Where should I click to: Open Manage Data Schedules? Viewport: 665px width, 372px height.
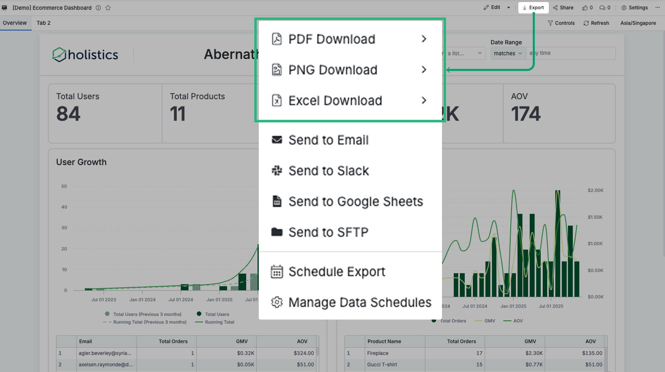359,302
